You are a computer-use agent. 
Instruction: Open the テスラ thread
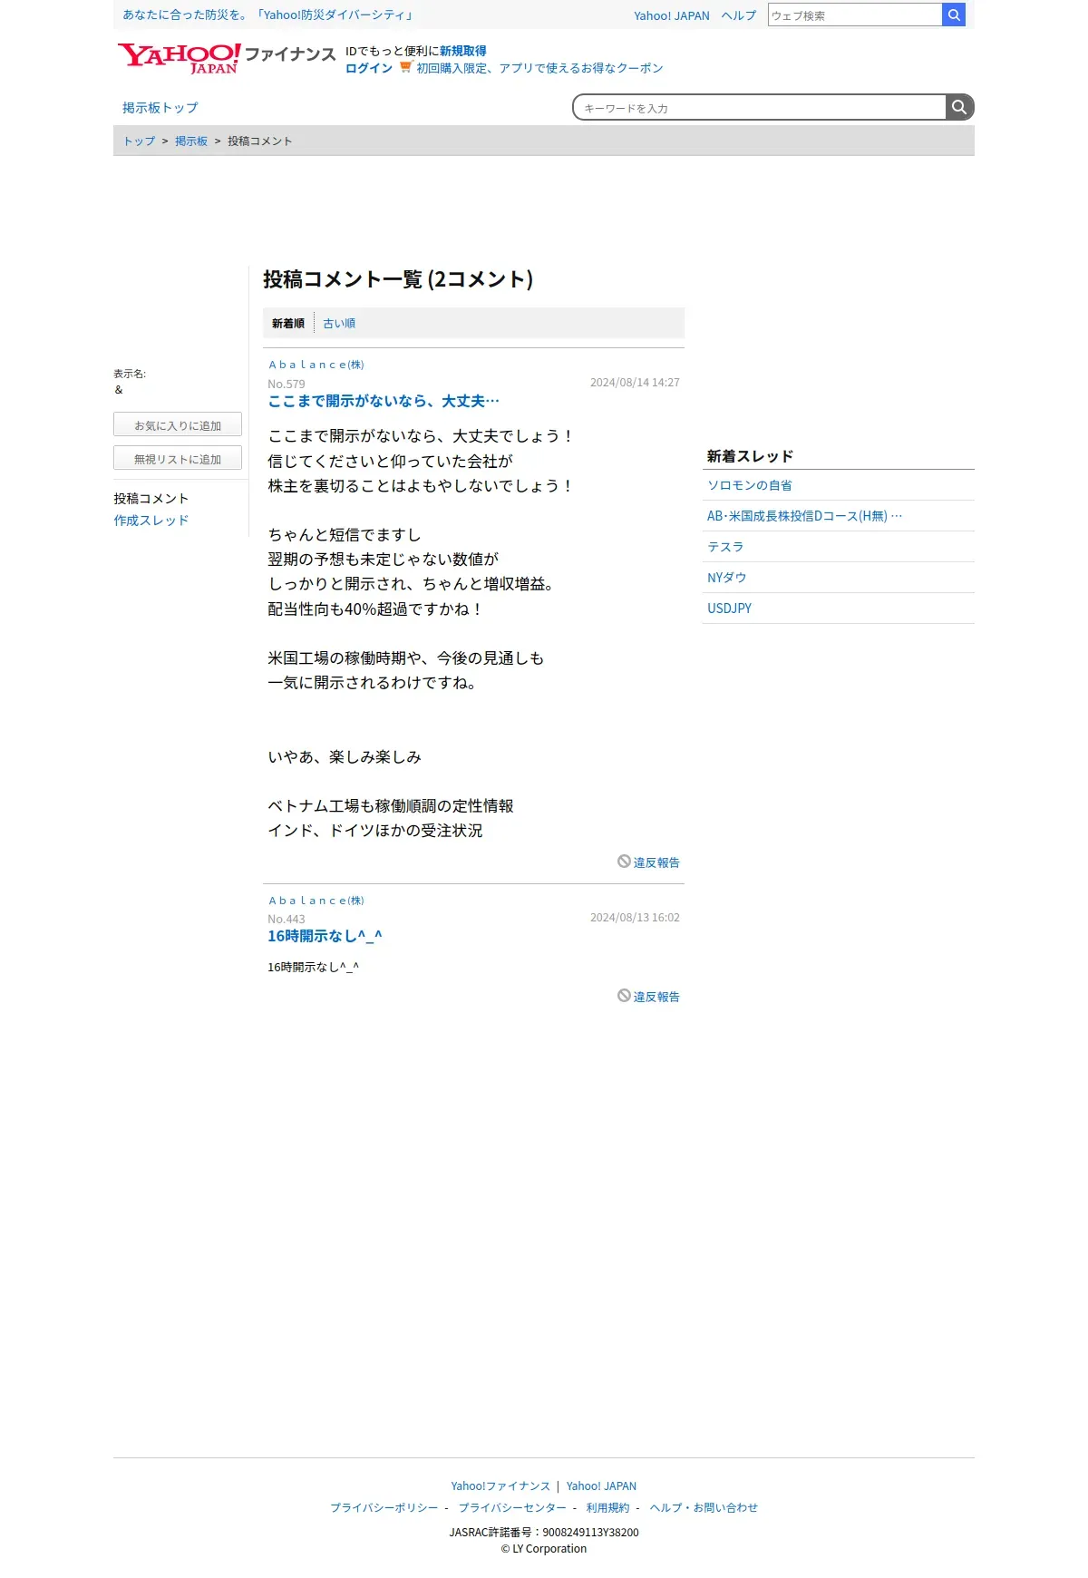[x=726, y=547]
